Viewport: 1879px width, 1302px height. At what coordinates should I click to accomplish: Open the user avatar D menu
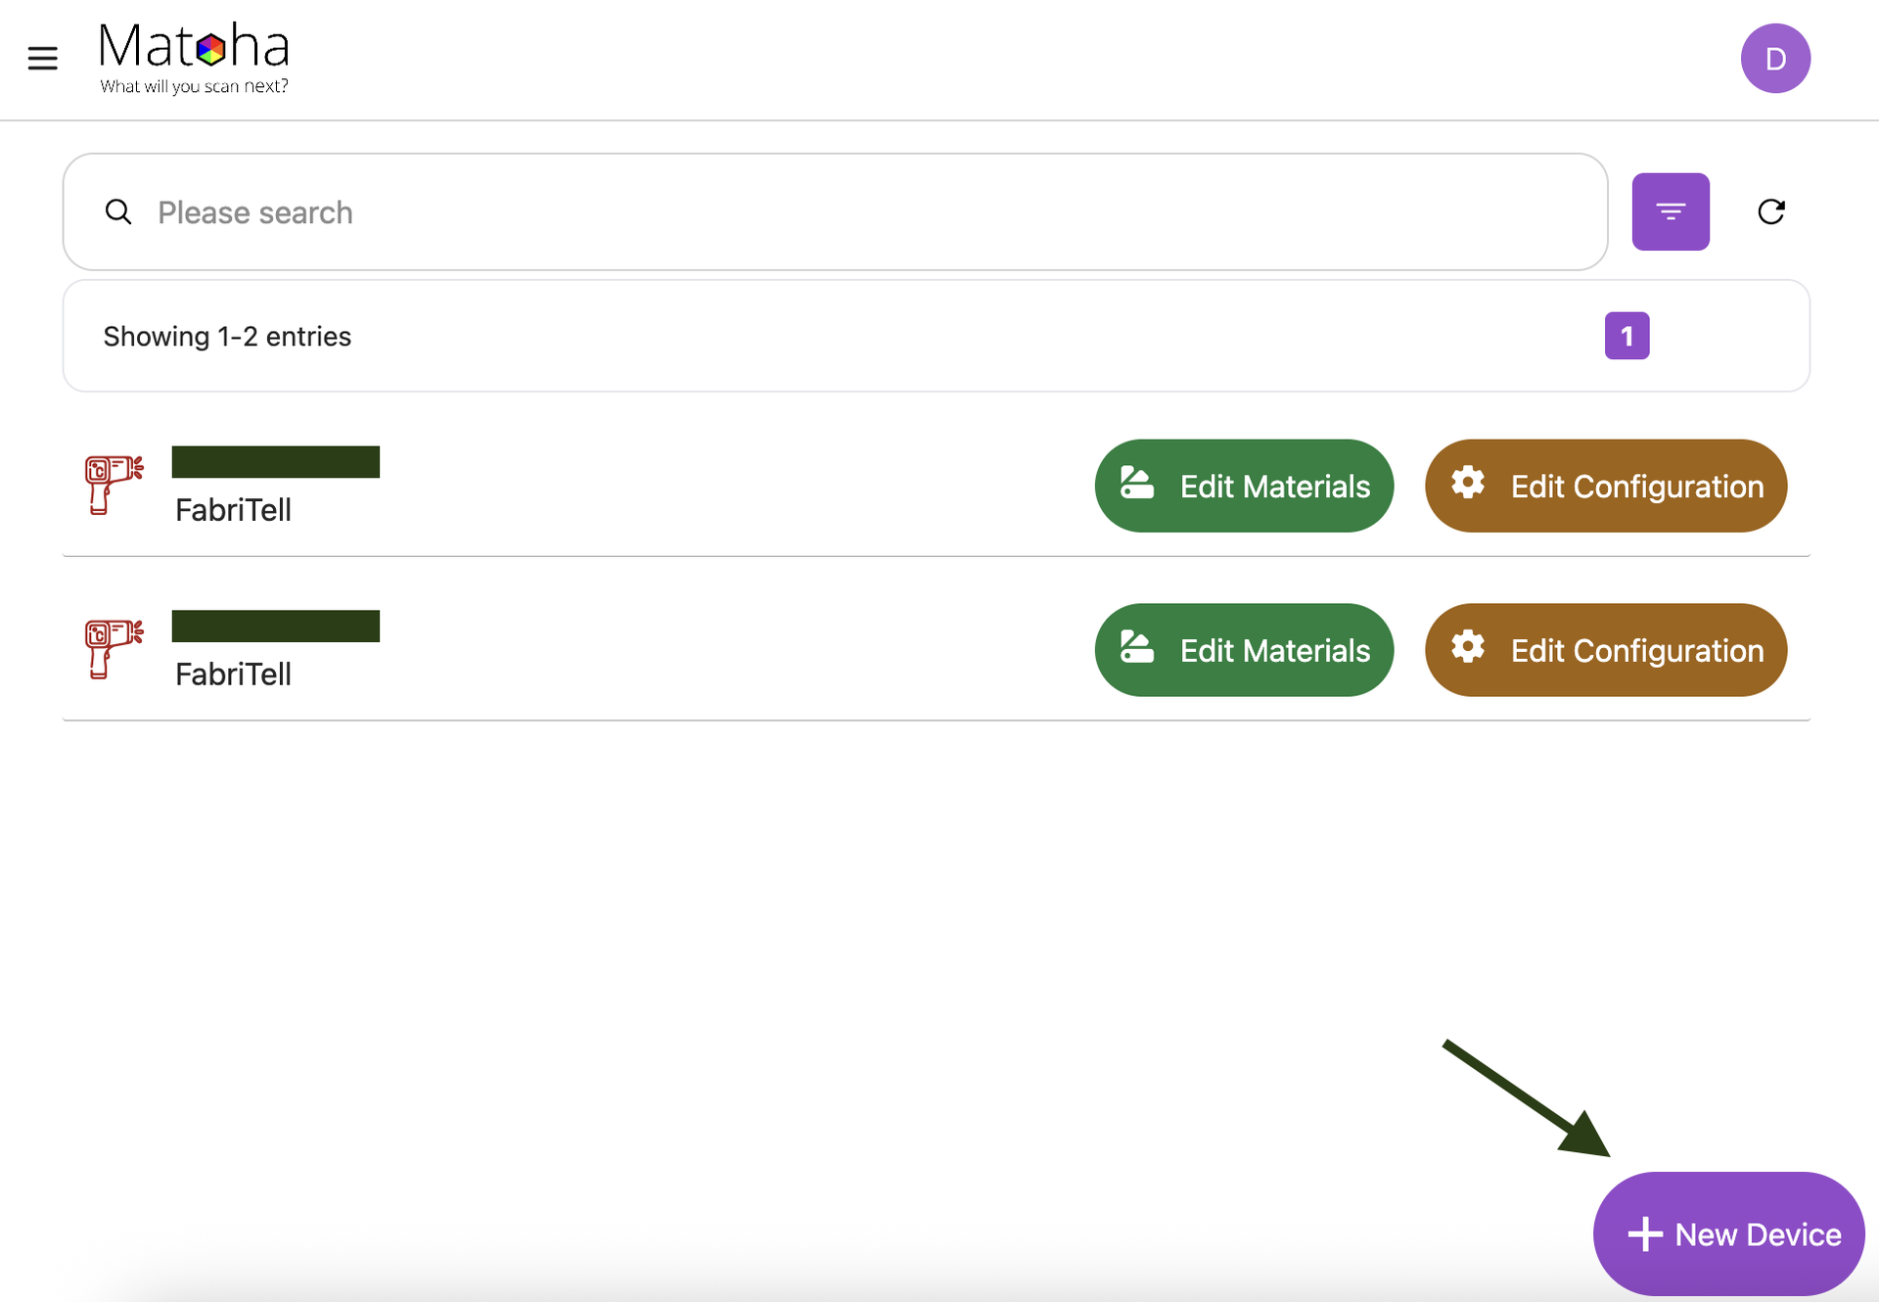point(1774,59)
